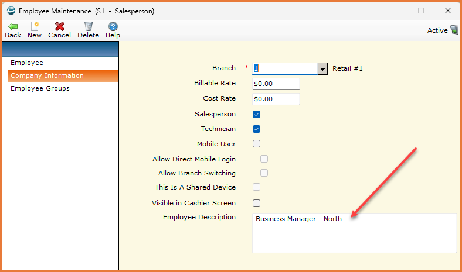This screenshot has height=272, width=462.
Task: Uncheck the Salesperson checkbox
Action: point(256,115)
